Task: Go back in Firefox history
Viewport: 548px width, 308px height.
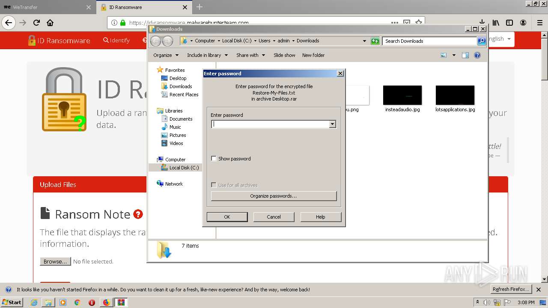Action: click(9, 23)
